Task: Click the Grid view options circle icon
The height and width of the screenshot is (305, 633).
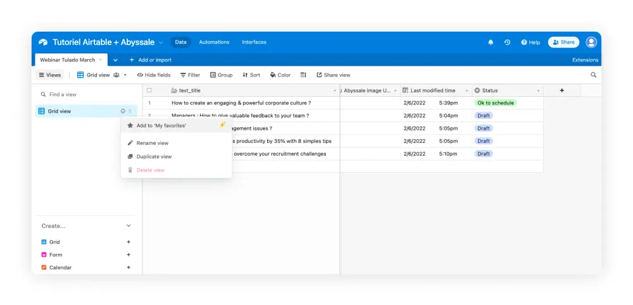Action: (x=123, y=111)
